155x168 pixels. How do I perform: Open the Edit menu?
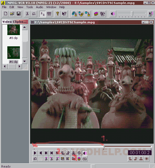(12, 7)
